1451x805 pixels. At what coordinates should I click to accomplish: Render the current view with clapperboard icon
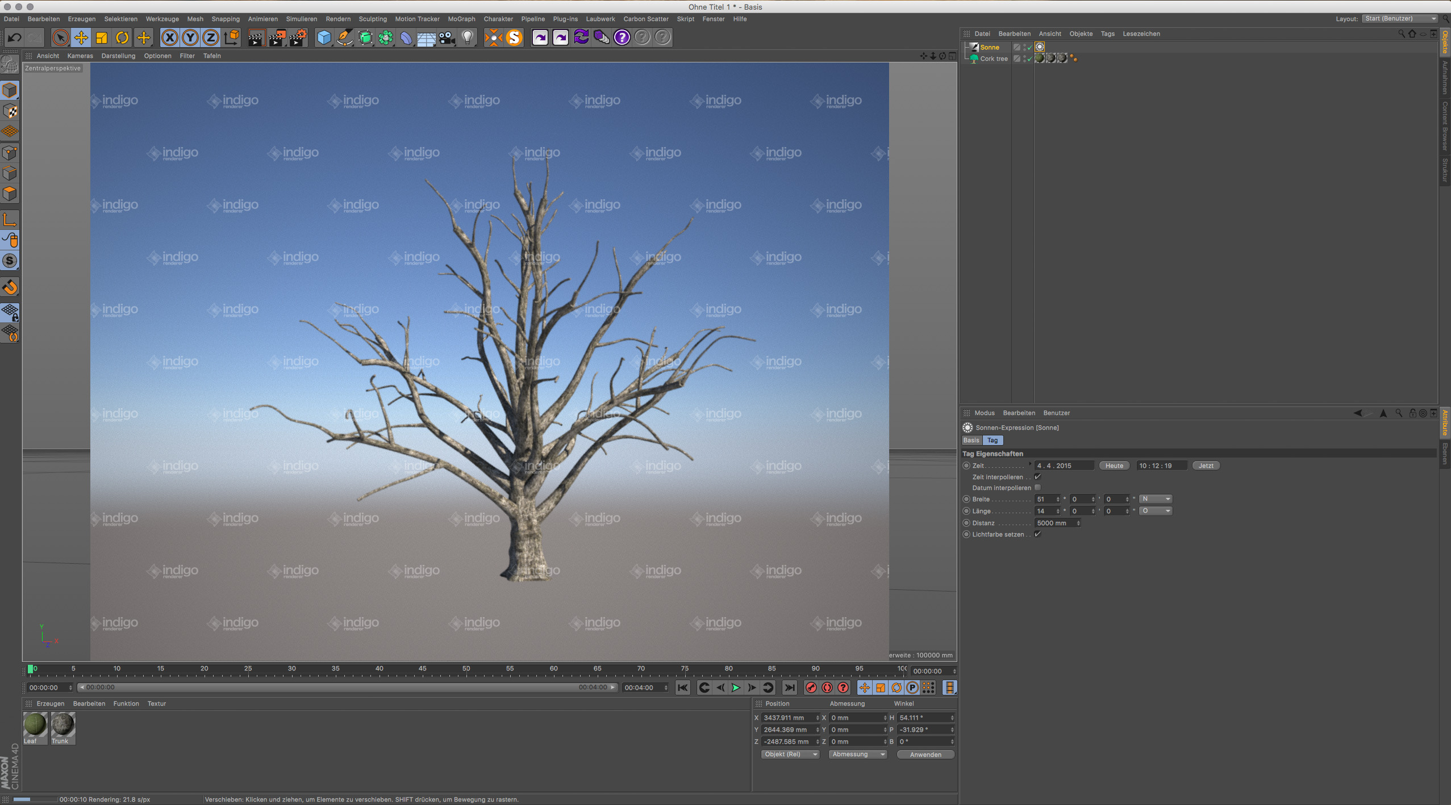point(256,37)
